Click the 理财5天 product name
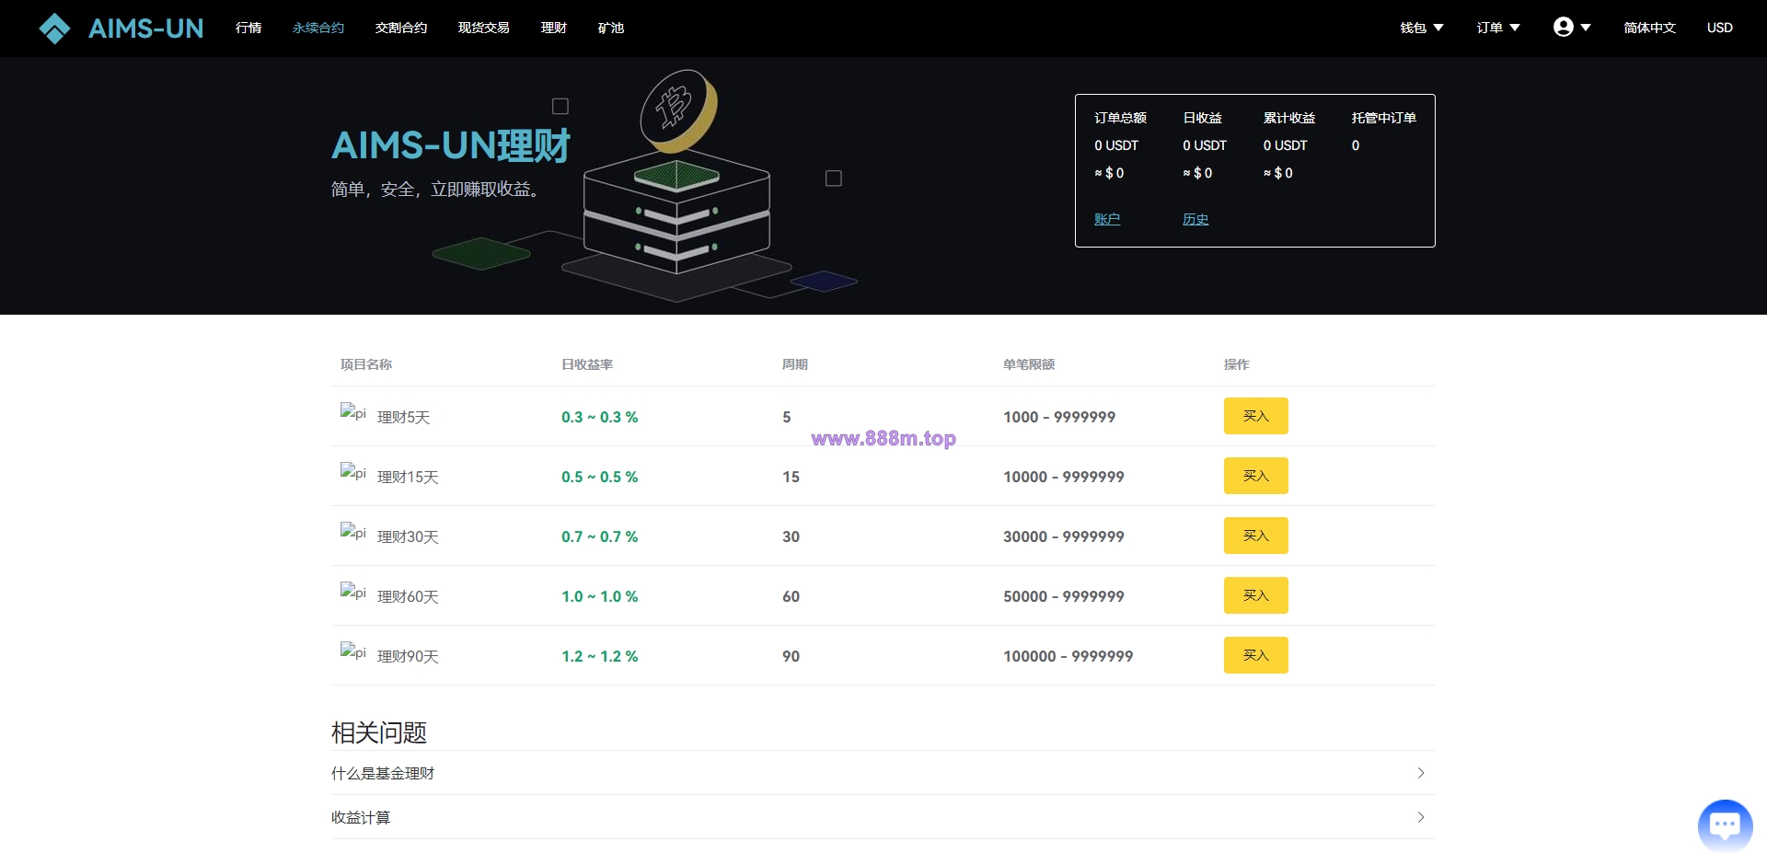The height and width of the screenshot is (853, 1767). pos(403,417)
